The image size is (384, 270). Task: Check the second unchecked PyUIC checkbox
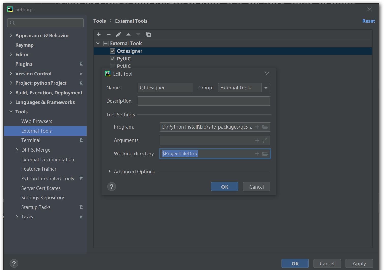[113, 66]
